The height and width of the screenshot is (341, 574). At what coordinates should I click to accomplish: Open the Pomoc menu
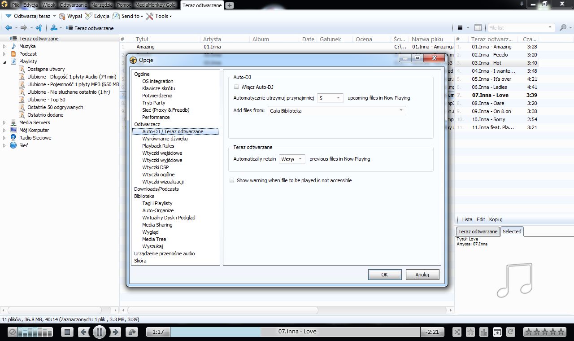click(x=124, y=5)
